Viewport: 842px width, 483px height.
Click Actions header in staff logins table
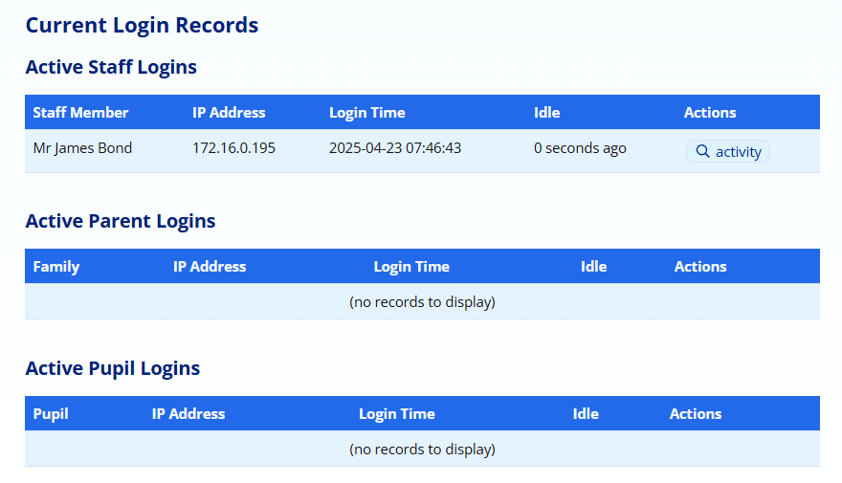[x=710, y=112]
